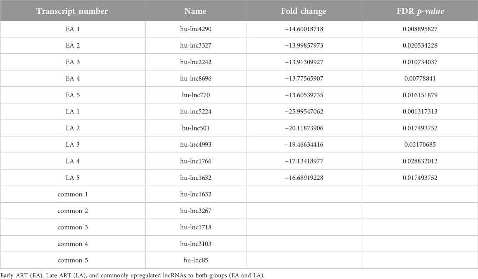Select the hu-lnc501 cell
This screenshot has width=478, height=279.
tap(196, 128)
